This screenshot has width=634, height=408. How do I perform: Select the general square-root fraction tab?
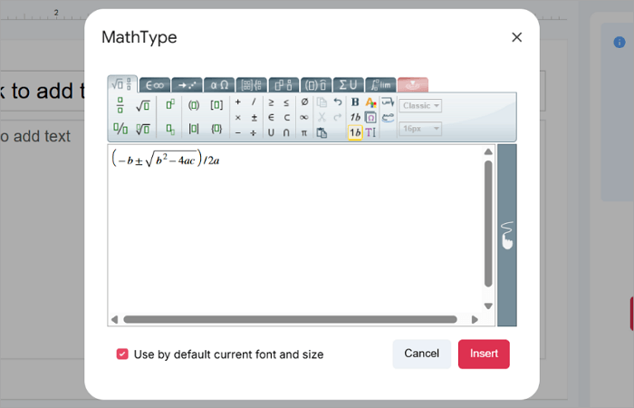click(122, 84)
